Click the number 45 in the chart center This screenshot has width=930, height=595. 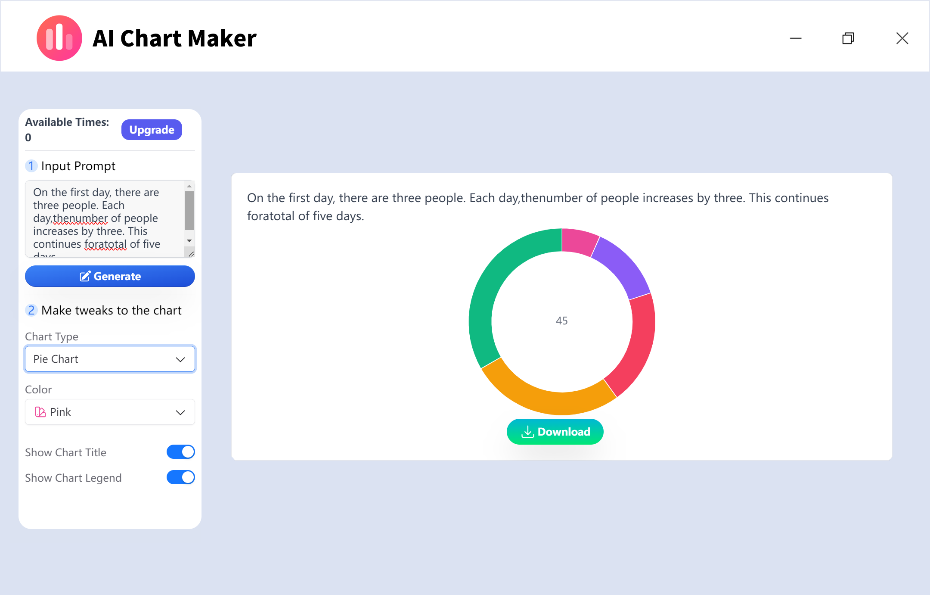[x=561, y=320]
